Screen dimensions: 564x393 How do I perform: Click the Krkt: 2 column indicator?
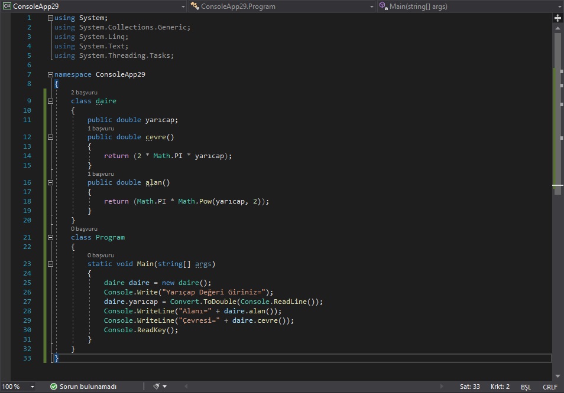[500, 387]
